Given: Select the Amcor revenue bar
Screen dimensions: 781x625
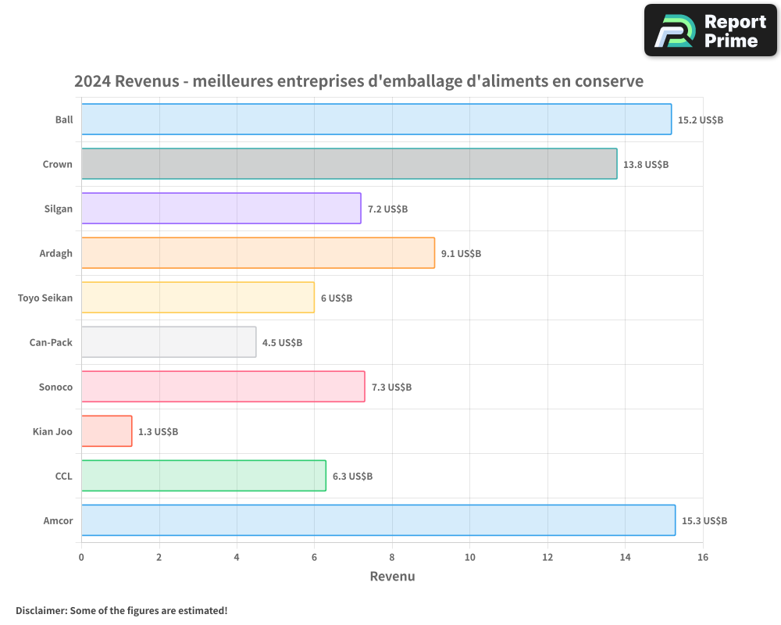Looking at the screenshot, I should (378, 520).
